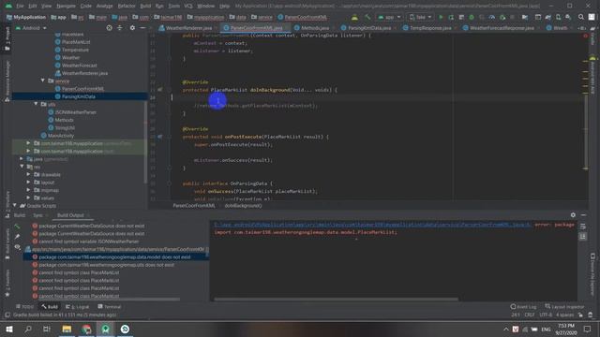This screenshot has width=600, height=337.
Task: Open Search Everywhere magnifier icon
Action: [x=581, y=17]
